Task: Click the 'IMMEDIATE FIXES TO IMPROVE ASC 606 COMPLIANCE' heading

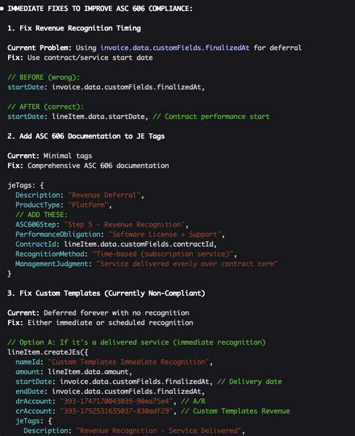Action: pos(100,9)
